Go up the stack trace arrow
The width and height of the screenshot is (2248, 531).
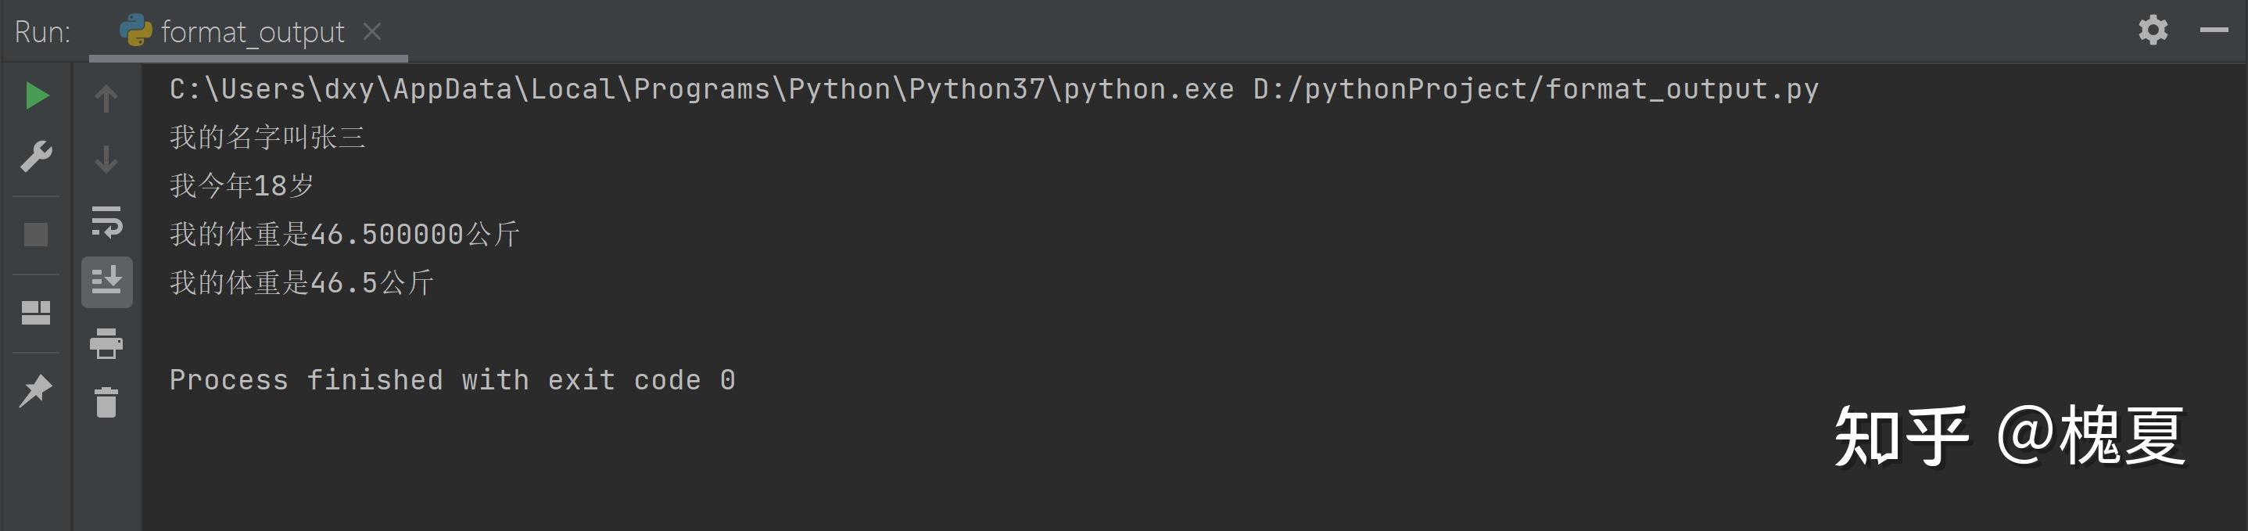pos(106,98)
